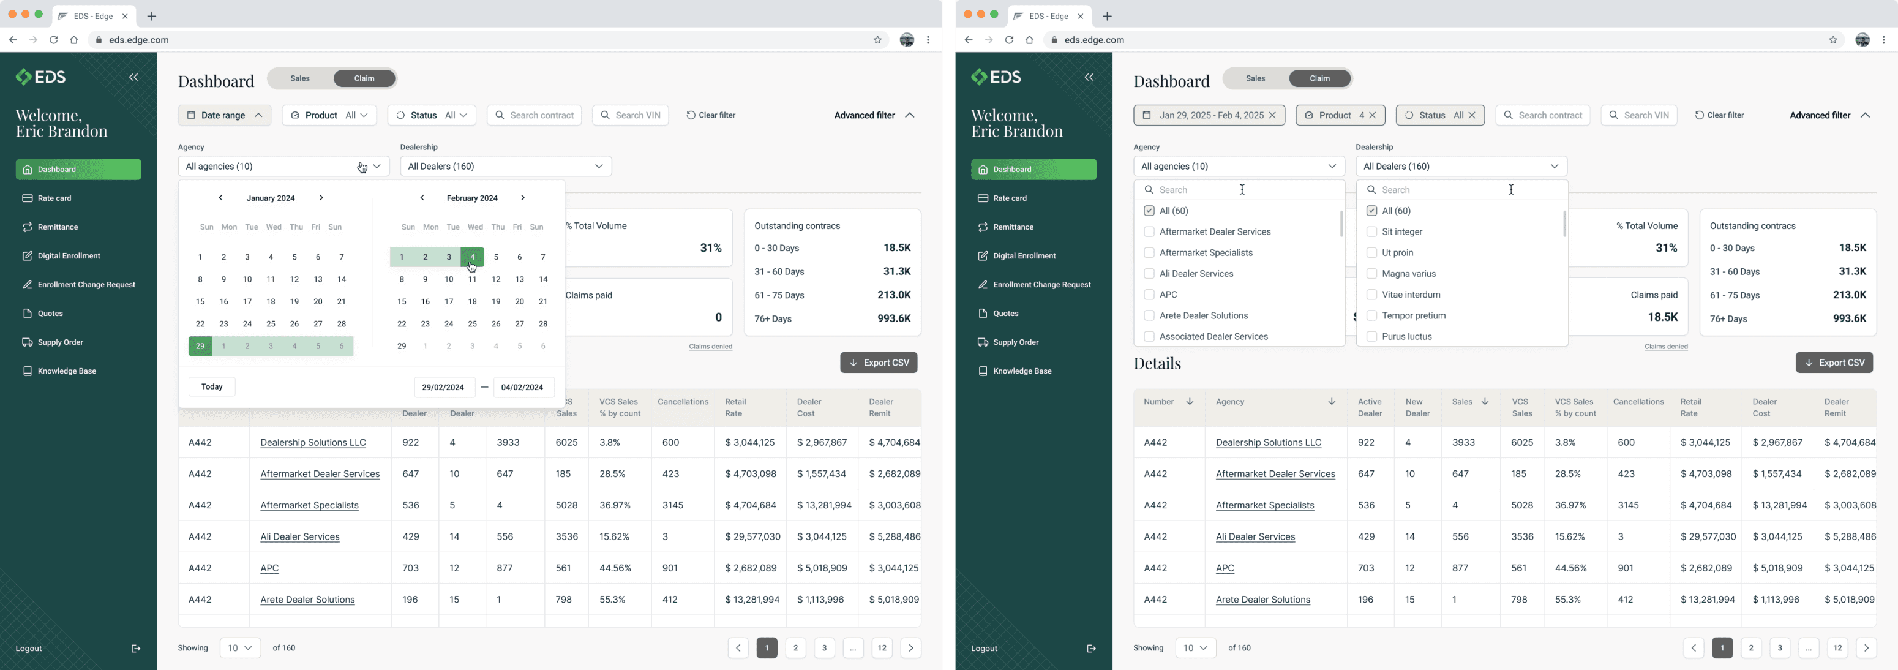Enable the Arete Dealer Solutions checkbox

(x=1149, y=315)
